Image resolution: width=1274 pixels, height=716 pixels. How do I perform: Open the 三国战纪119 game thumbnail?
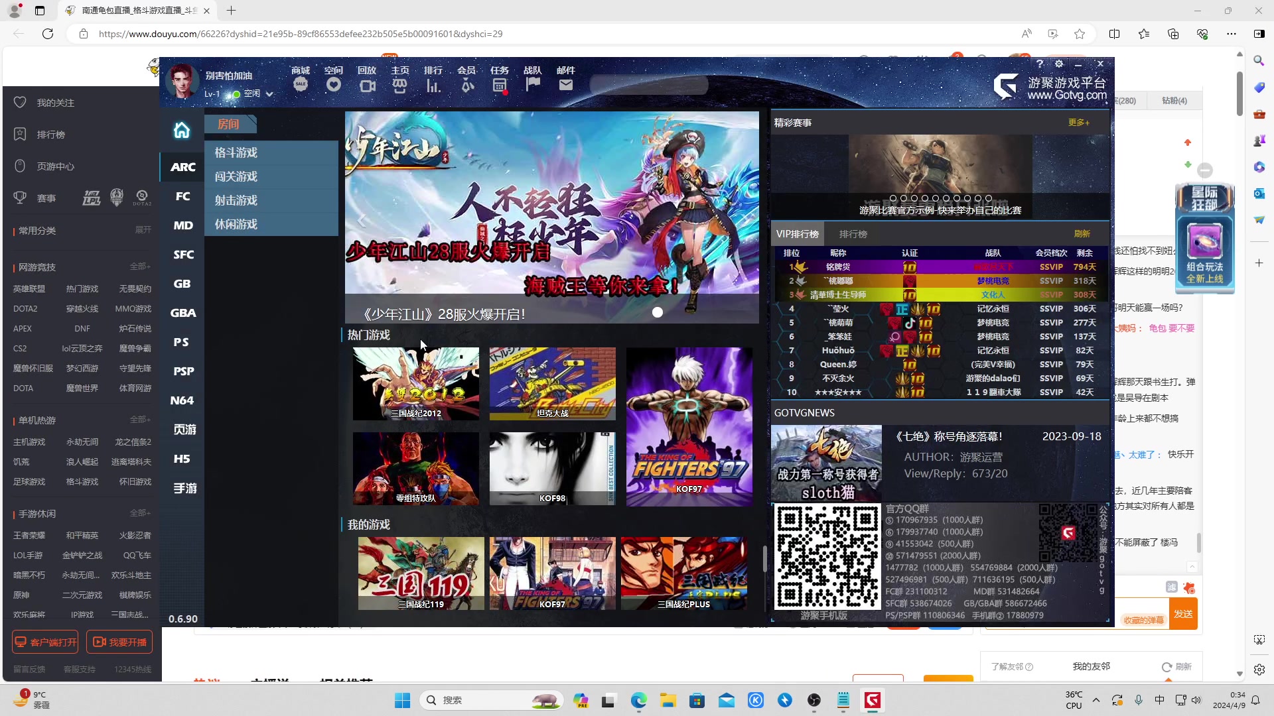click(421, 573)
